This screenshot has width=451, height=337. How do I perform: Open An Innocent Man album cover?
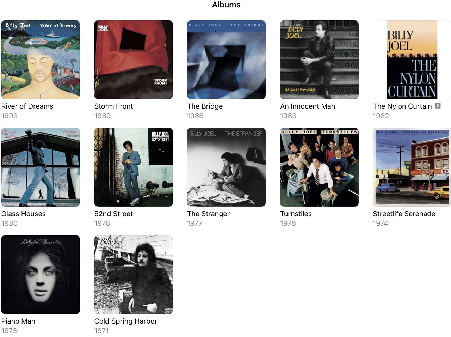click(x=319, y=60)
